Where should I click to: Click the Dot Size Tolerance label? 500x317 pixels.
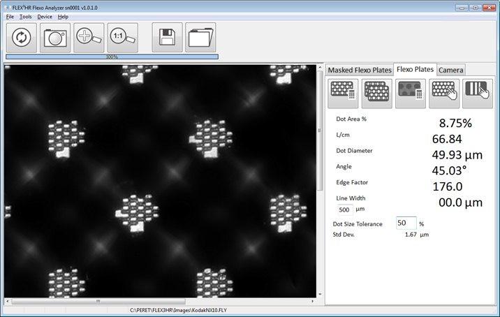pos(358,224)
